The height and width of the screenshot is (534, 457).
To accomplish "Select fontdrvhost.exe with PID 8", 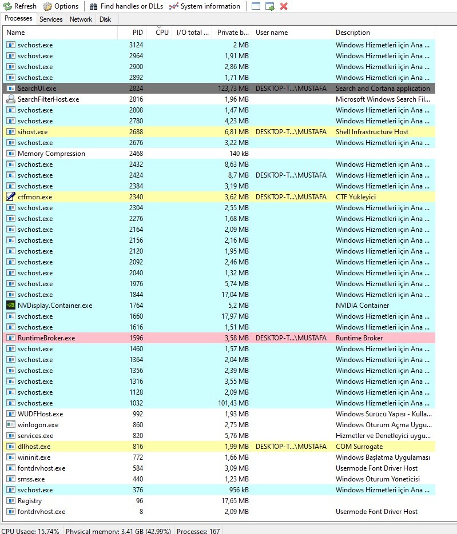I will [42, 512].
